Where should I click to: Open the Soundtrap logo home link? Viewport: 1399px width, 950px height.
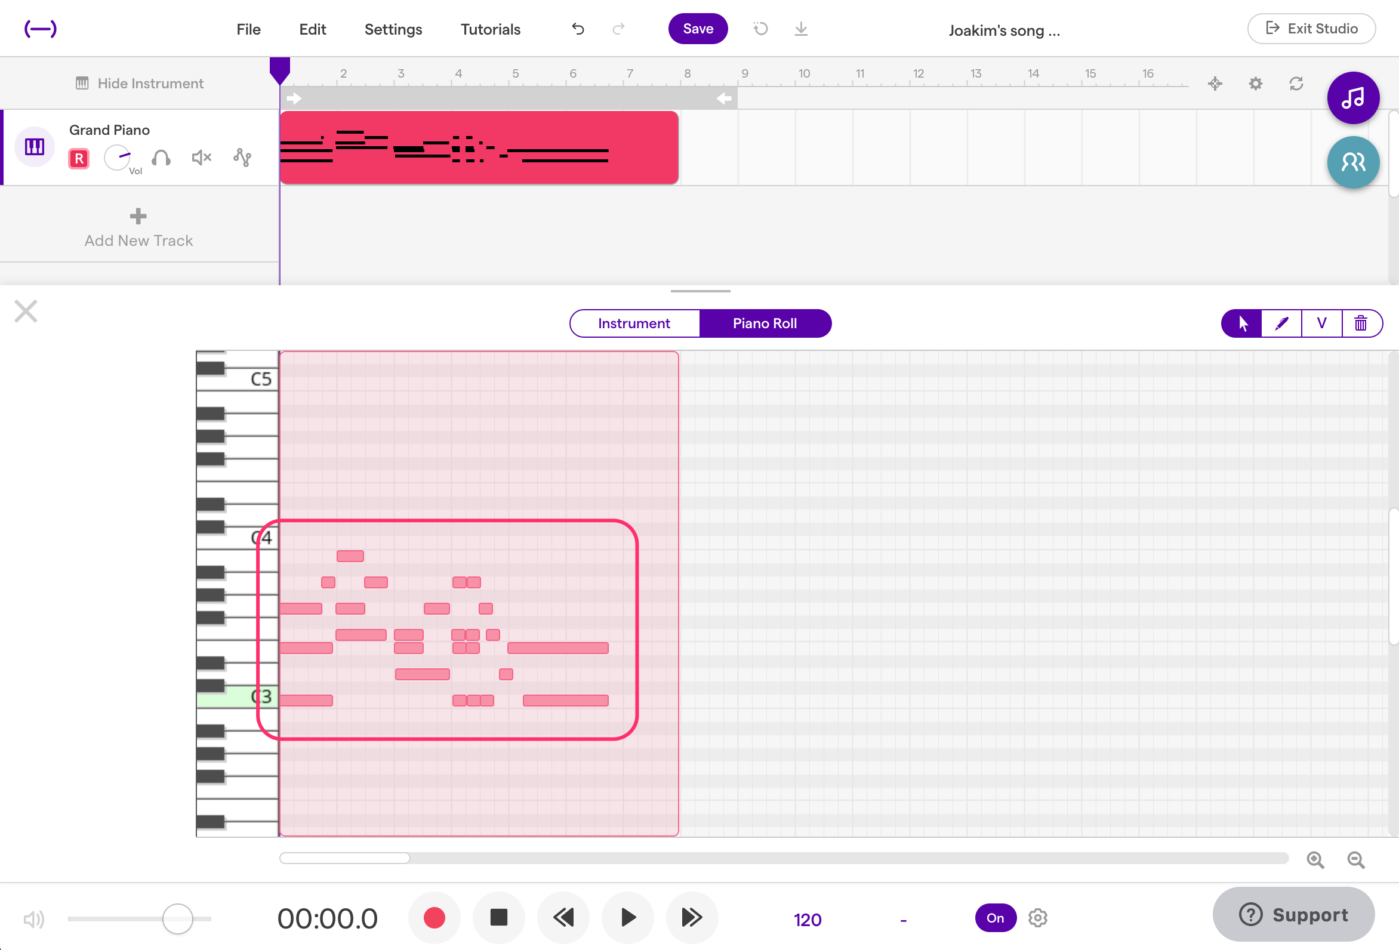coord(41,29)
